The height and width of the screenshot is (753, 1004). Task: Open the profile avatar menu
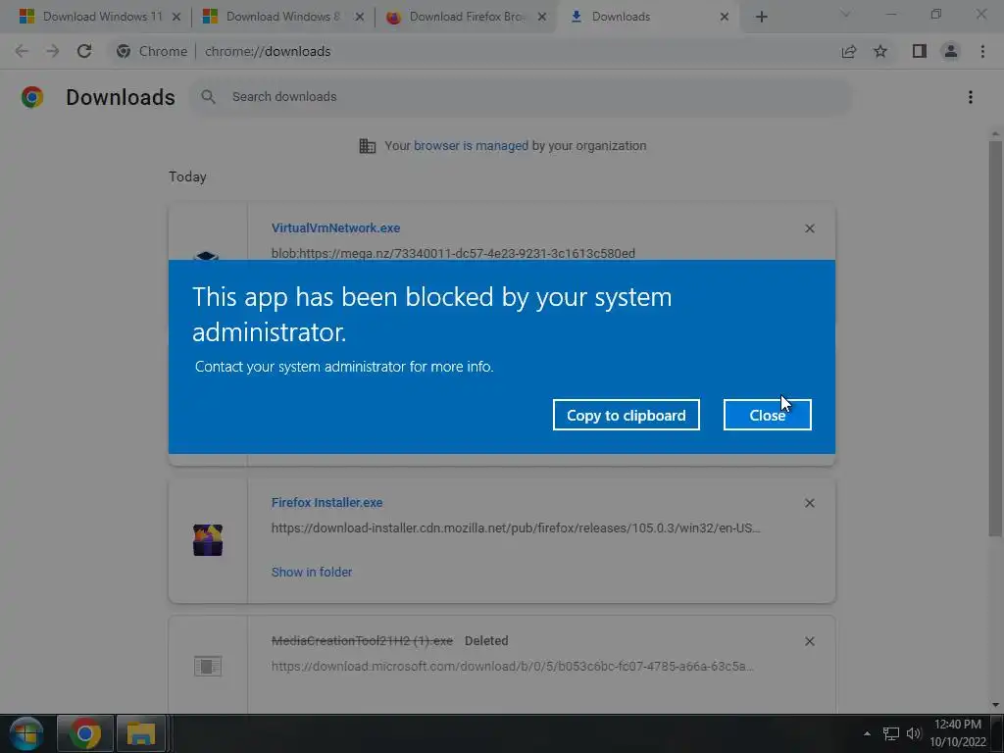[x=951, y=51]
